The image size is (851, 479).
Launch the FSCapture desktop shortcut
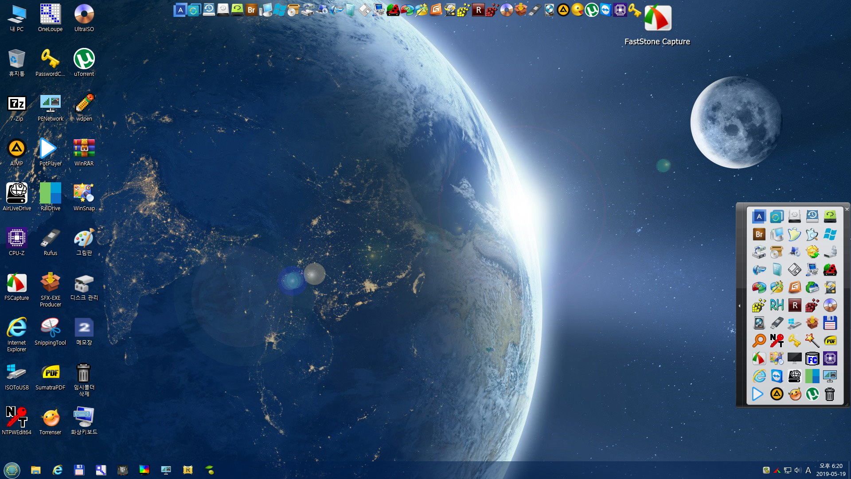(17, 287)
